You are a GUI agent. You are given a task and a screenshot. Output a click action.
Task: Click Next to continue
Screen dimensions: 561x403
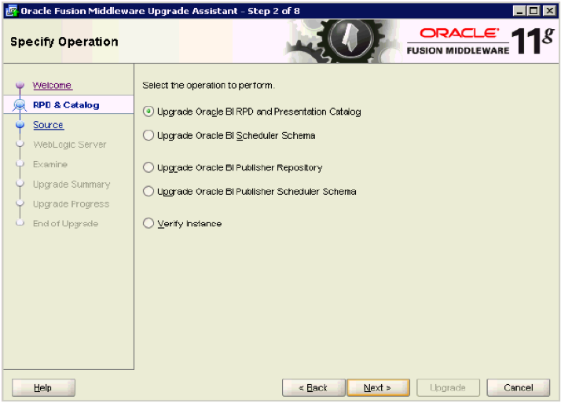coord(378,387)
